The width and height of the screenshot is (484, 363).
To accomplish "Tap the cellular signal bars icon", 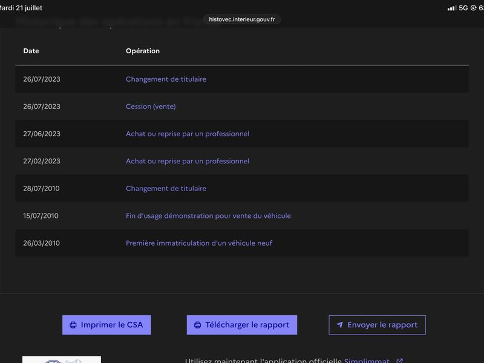I will tap(451, 8).
